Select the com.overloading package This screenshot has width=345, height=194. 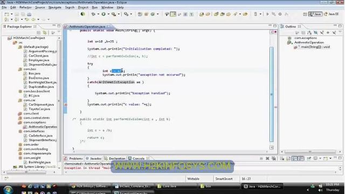pyautogui.click(x=36, y=149)
